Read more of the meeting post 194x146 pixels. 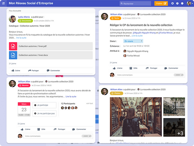(71, 97)
